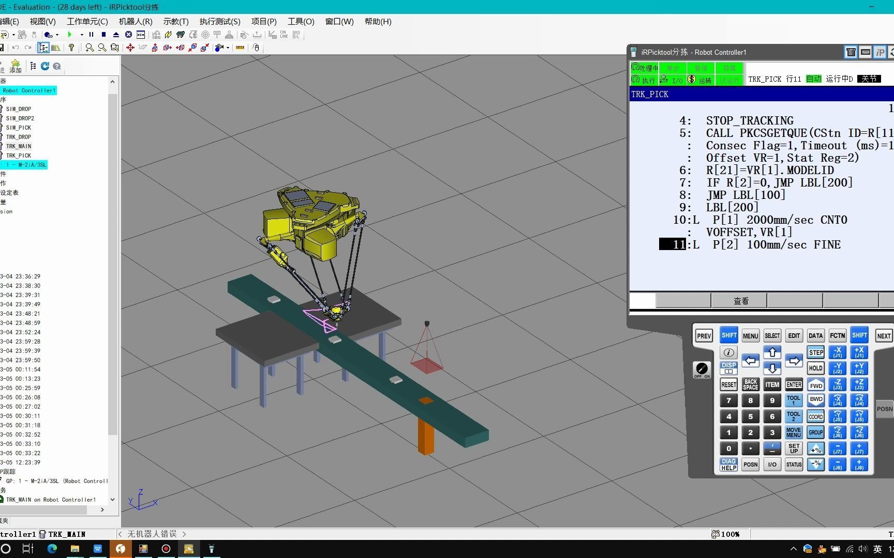Click the side POSN tab of pendant
894x558 pixels.
point(884,409)
